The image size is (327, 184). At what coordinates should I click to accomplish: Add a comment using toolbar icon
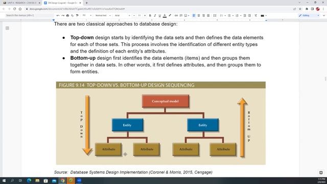click(181, 15)
